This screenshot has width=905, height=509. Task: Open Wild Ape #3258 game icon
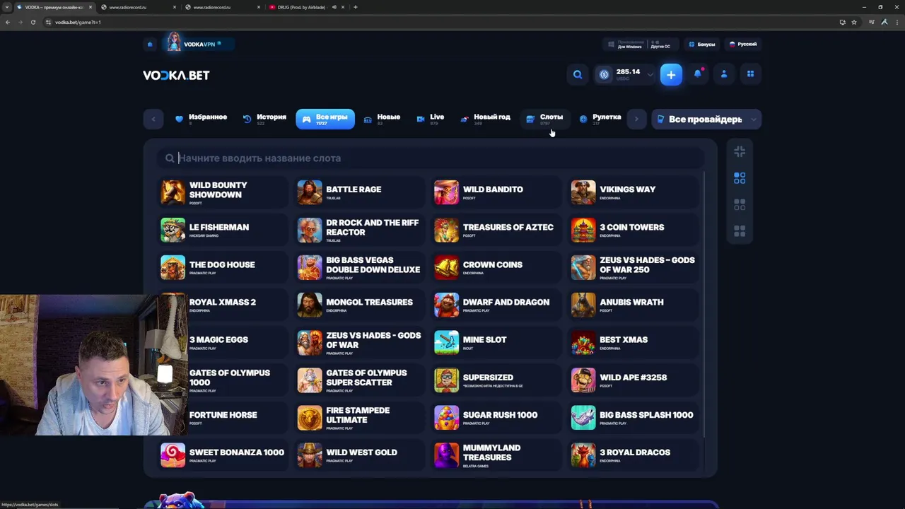pos(583,380)
